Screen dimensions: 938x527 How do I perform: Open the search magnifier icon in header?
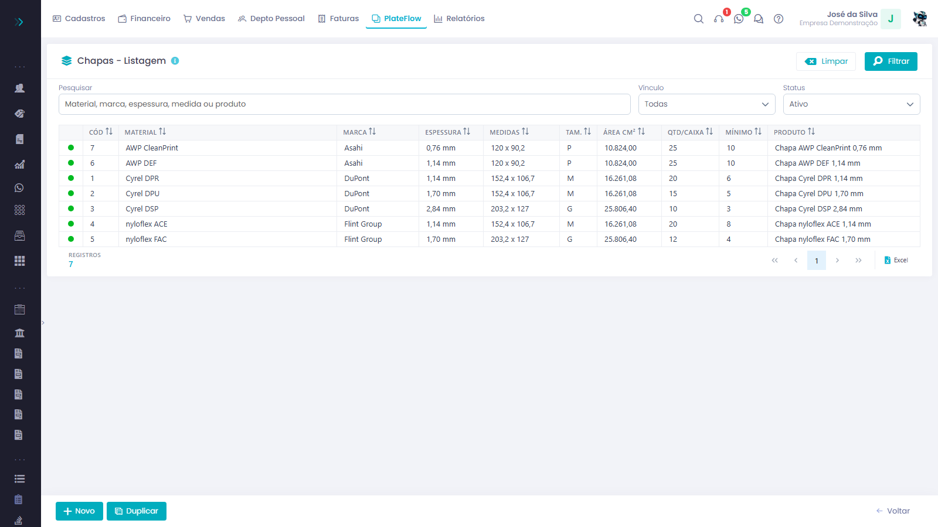tap(698, 19)
